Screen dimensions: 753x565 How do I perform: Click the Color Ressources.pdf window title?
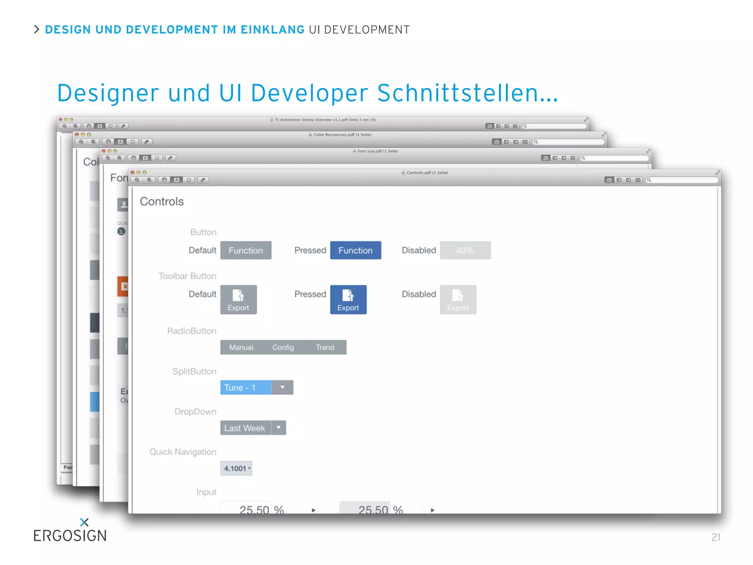coord(342,135)
